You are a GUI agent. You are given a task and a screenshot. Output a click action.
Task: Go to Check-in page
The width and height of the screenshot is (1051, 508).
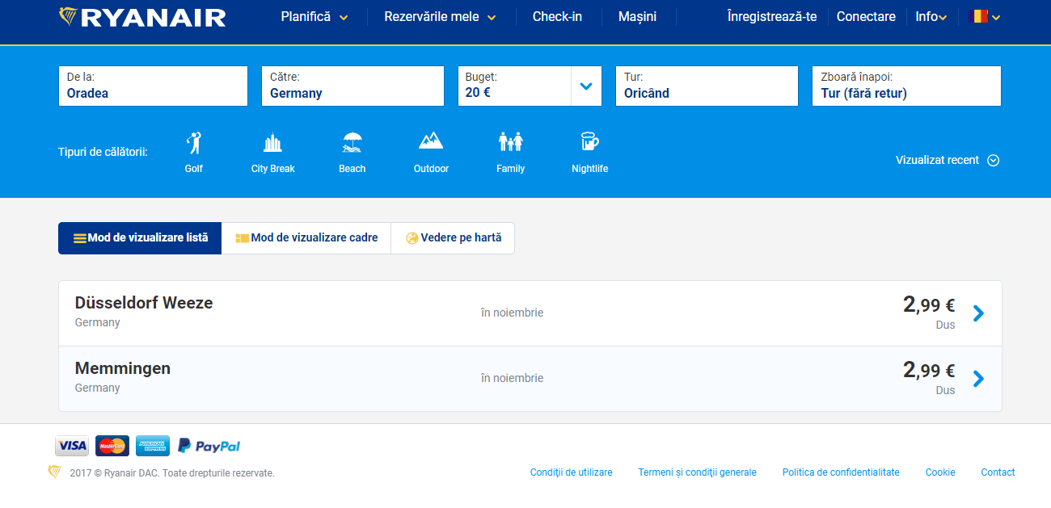coord(557,16)
